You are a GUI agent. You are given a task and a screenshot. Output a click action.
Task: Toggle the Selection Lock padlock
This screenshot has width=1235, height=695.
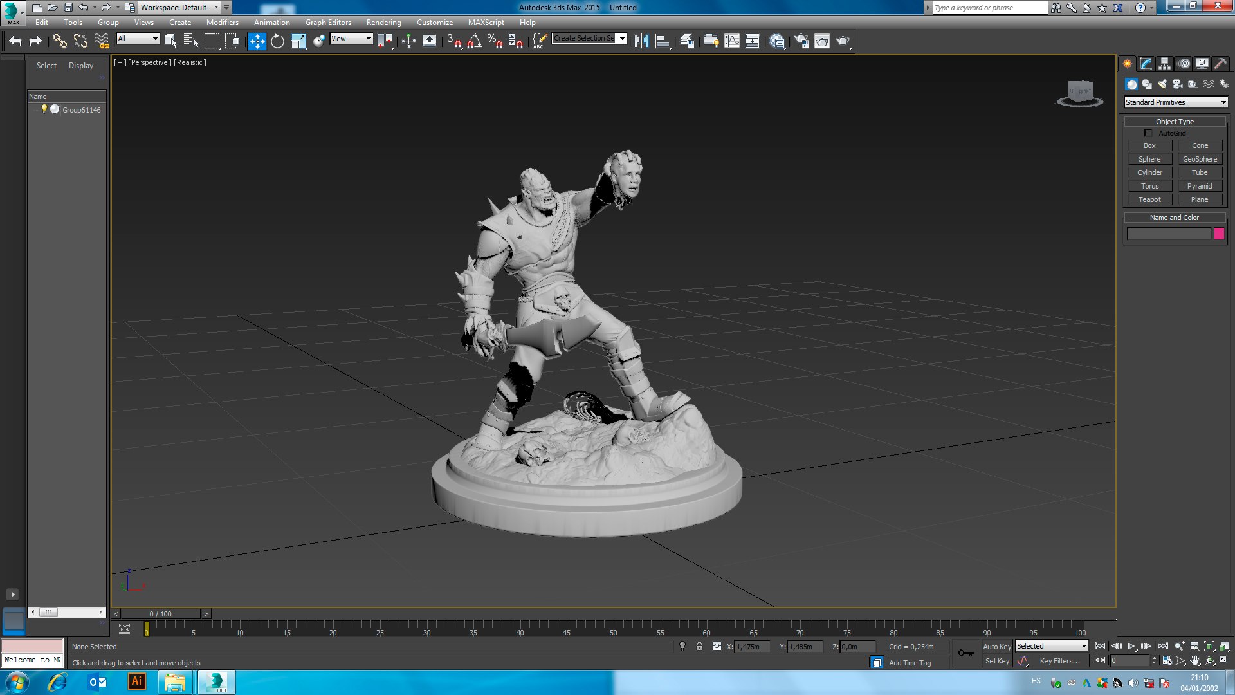click(699, 647)
